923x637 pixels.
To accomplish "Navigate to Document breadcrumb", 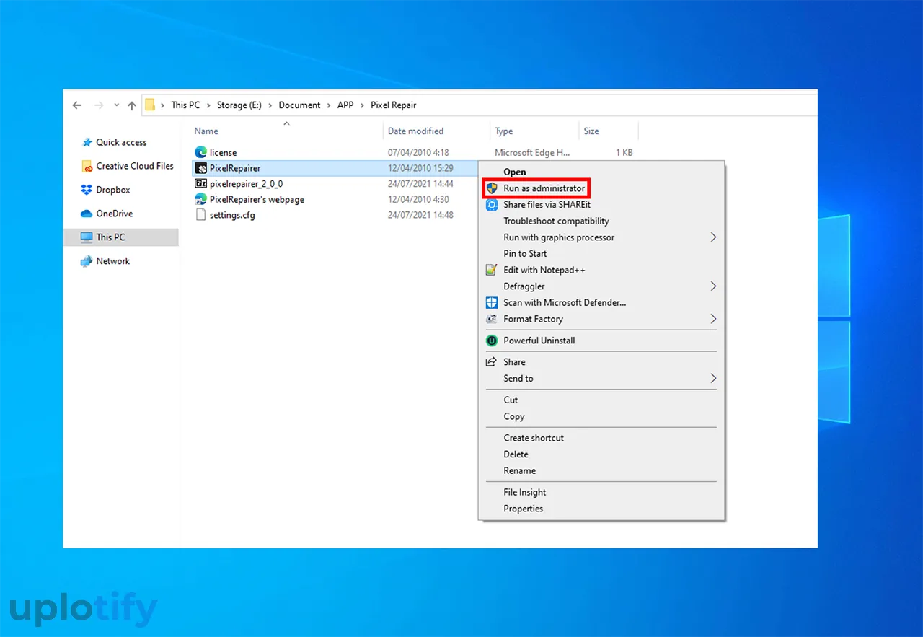I will point(299,105).
